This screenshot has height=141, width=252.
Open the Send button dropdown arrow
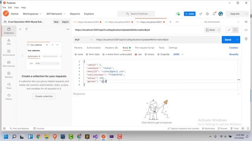237,40
